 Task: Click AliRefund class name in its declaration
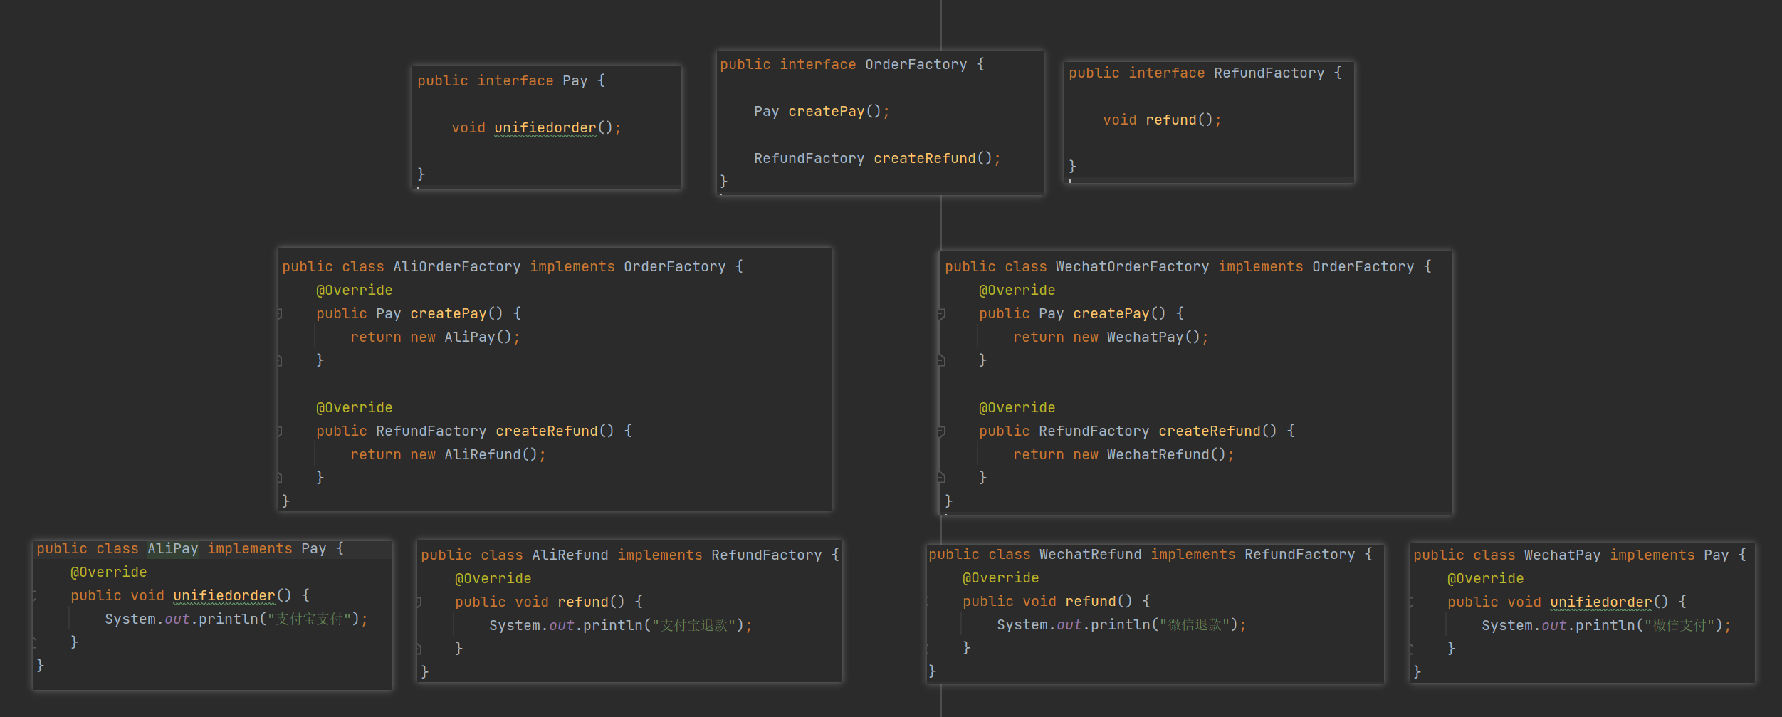click(570, 555)
